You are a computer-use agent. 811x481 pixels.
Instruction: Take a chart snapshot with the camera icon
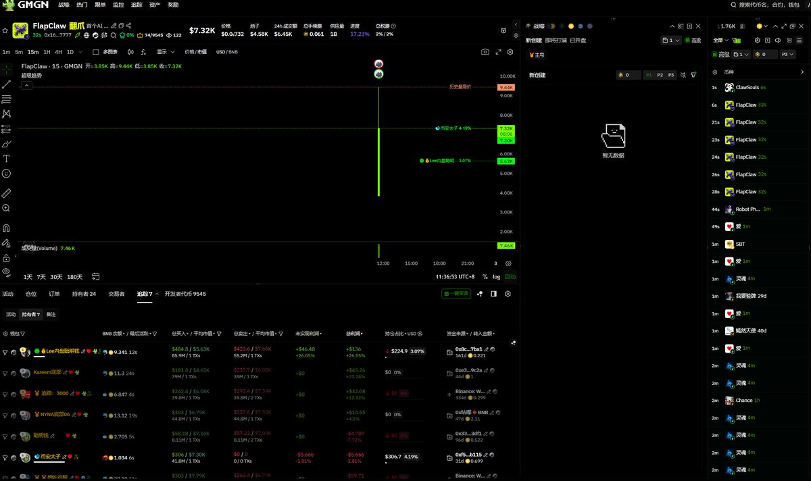point(485,51)
